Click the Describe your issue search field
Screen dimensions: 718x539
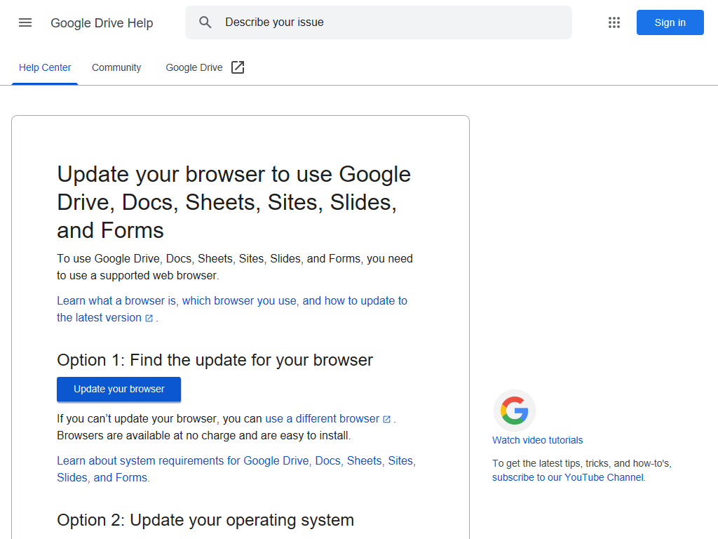(x=378, y=22)
